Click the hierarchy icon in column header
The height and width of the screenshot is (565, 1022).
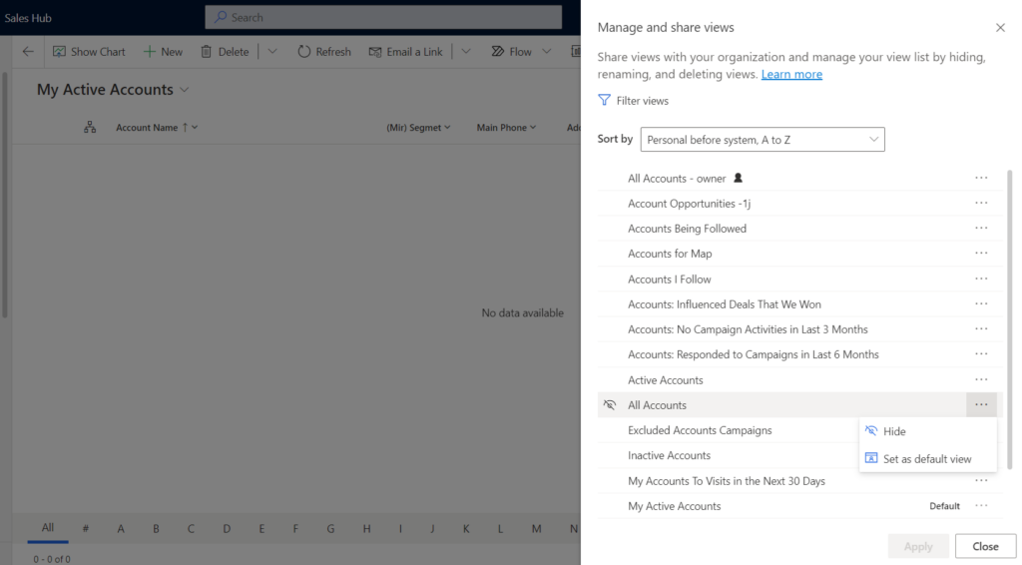[x=90, y=128]
